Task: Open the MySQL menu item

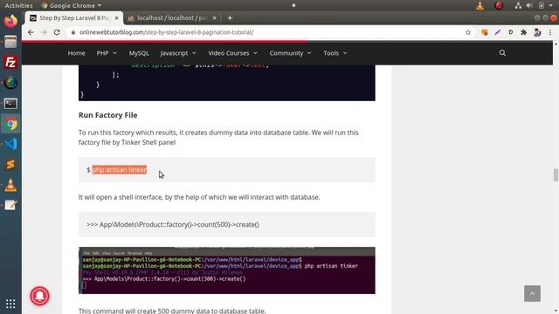Action: click(x=139, y=53)
